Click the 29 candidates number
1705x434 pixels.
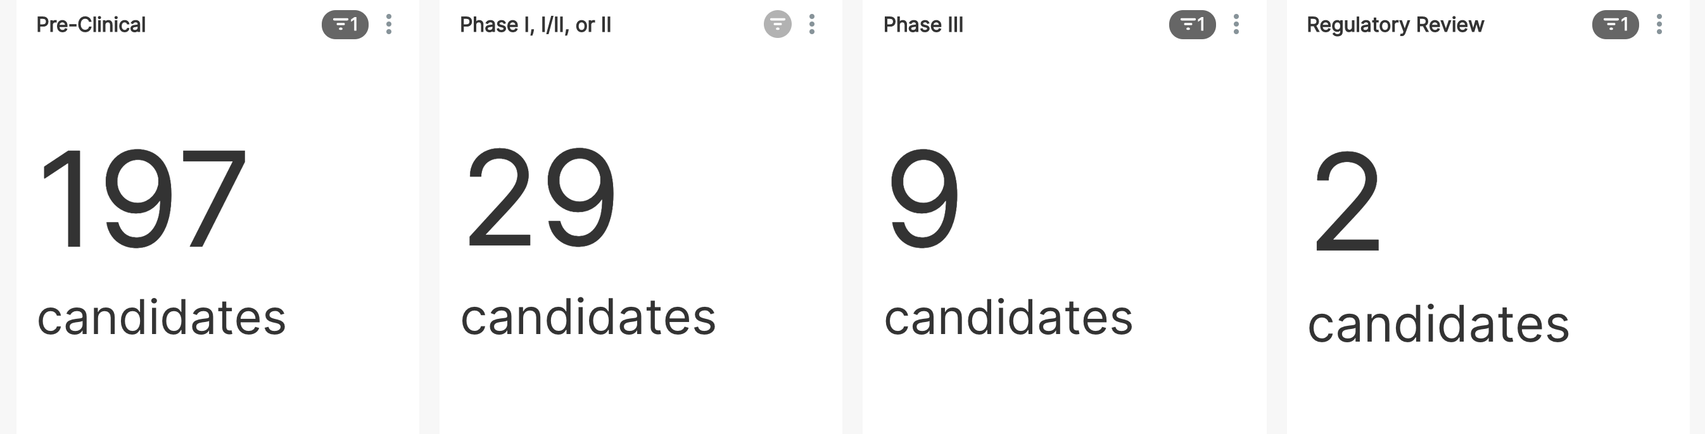pyautogui.click(x=541, y=198)
